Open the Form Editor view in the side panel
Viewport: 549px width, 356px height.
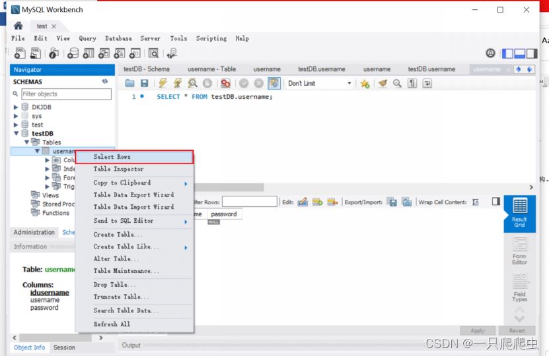(519, 251)
